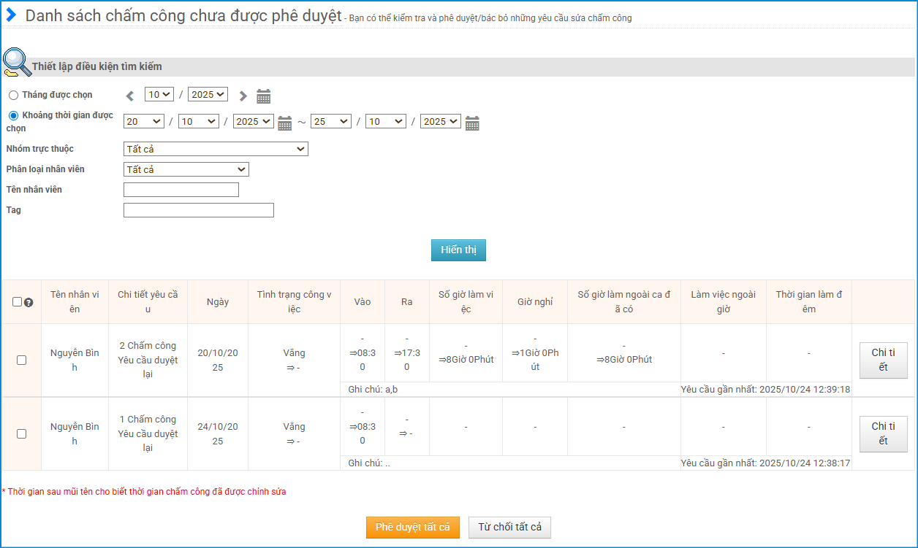Click the previous month arrow icon
The height and width of the screenshot is (548, 918).
pyautogui.click(x=130, y=96)
